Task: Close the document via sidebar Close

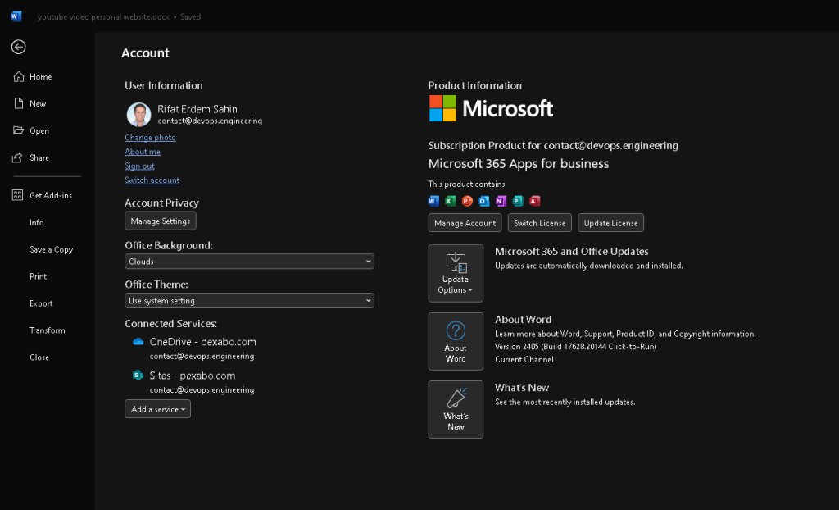Action: coord(39,357)
